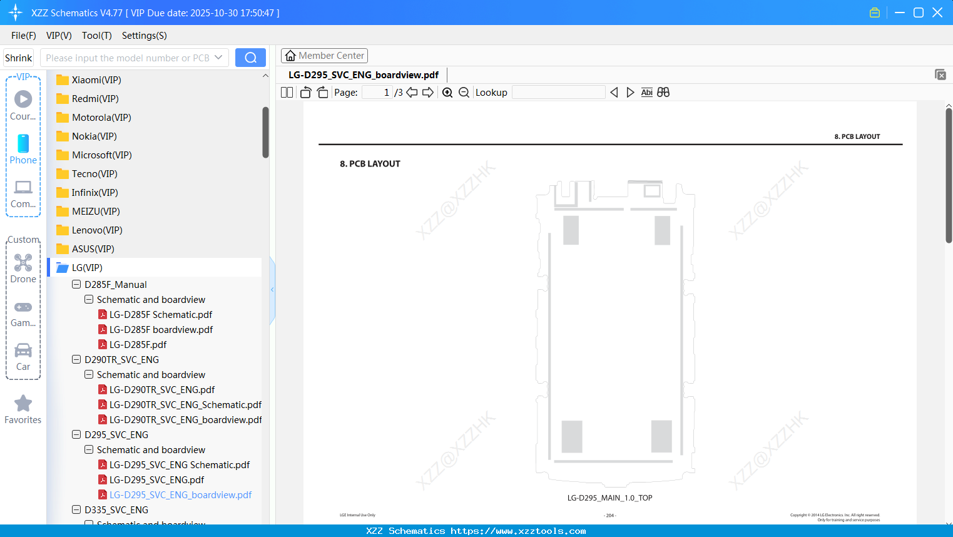Click the folder tree vertical scrollbar
This screenshot has width=953, height=537.
265,132
